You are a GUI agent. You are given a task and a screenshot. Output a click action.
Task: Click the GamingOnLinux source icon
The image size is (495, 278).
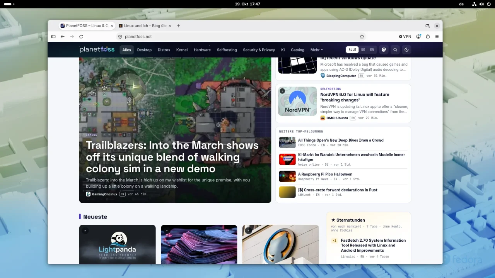pos(88,194)
